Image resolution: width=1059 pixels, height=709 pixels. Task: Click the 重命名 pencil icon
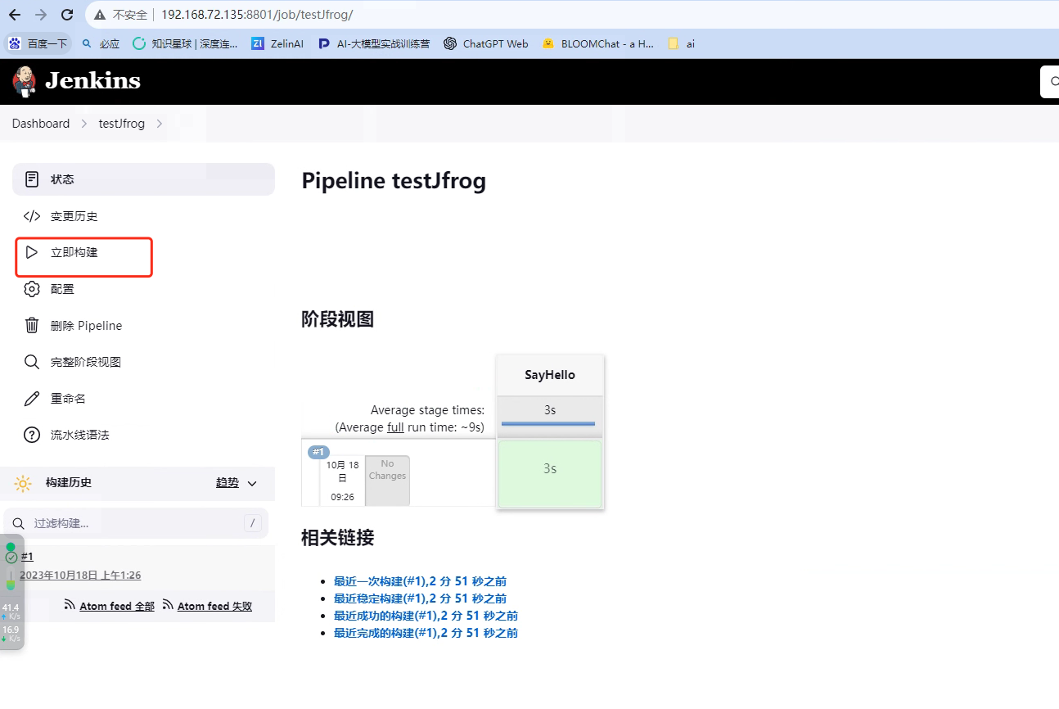tap(31, 398)
